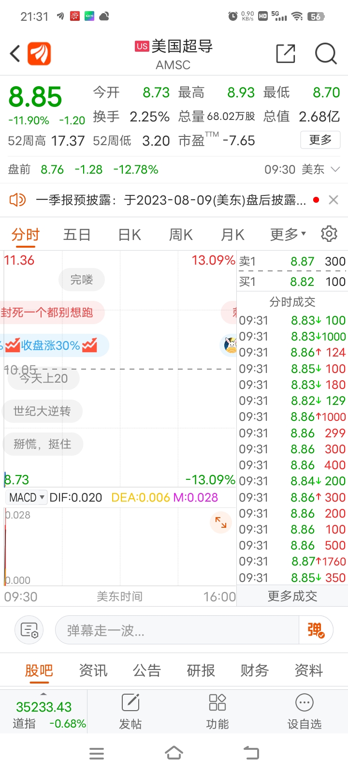348x774 pixels.
Task: Expand the Dow index bar arrow
Action: coord(43,694)
